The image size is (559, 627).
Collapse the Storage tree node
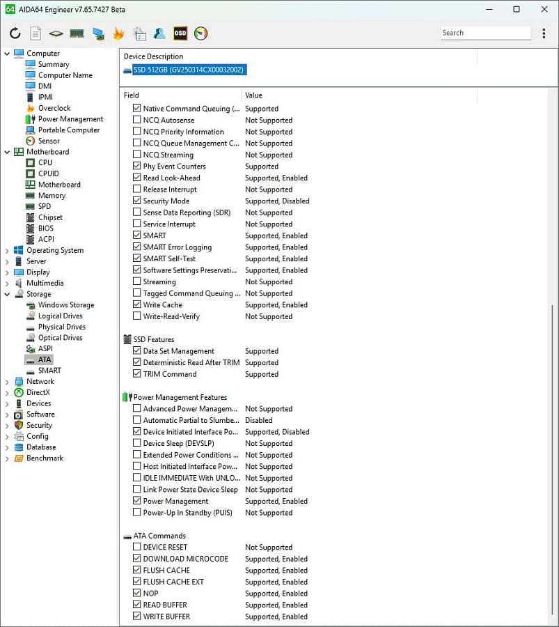(7, 294)
